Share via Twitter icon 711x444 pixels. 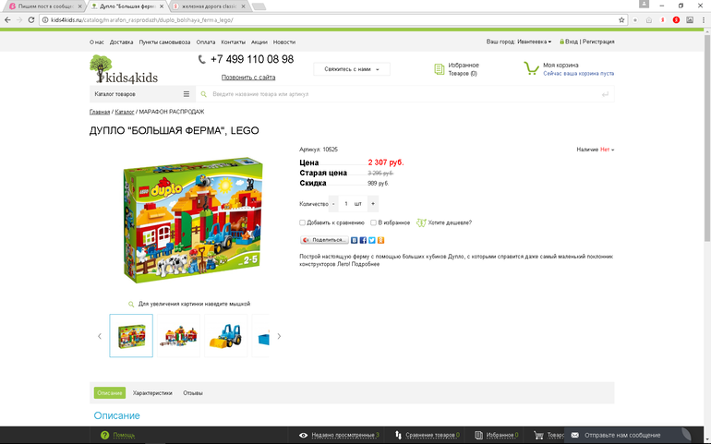[x=372, y=240]
